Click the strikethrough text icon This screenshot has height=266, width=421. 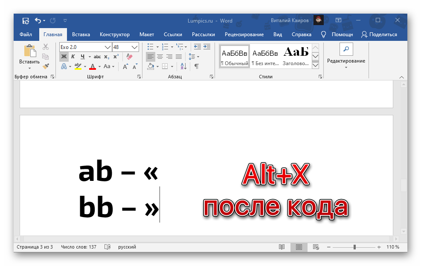coord(97,57)
